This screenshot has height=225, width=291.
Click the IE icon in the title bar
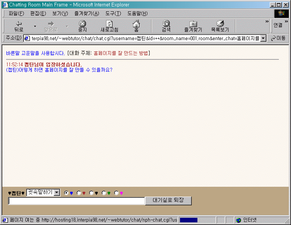[x=5, y=5]
